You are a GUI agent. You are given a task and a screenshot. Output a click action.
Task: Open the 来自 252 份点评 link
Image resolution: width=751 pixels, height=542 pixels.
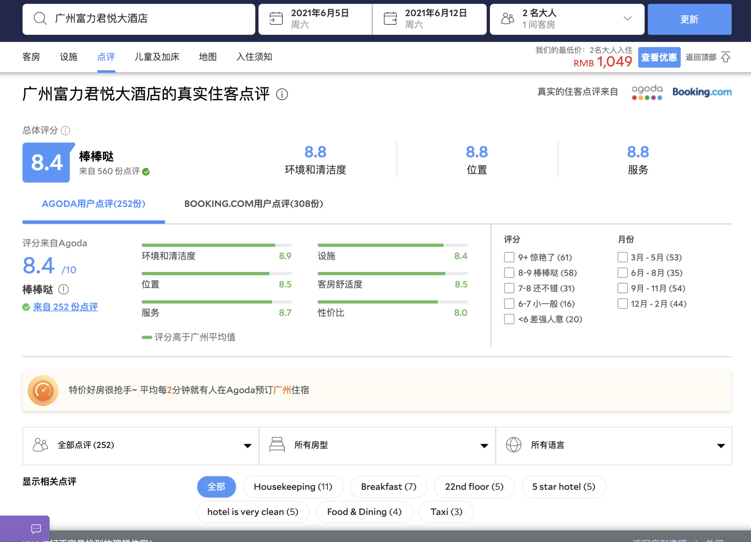click(x=65, y=307)
